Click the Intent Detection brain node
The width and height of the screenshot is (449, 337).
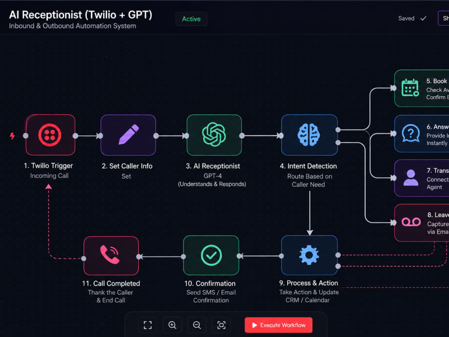(309, 135)
